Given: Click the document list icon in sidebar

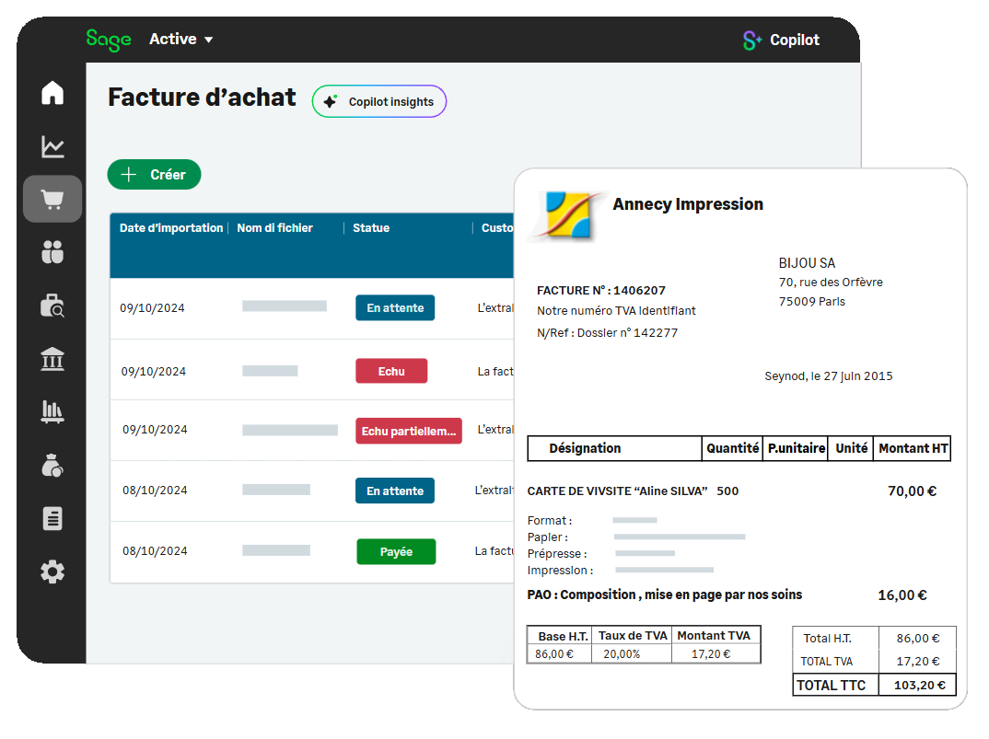Looking at the screenshot, I should pyautogui.click(x=52, y=519).
